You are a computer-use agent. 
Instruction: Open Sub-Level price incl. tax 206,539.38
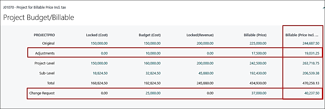tap(311, 73)
